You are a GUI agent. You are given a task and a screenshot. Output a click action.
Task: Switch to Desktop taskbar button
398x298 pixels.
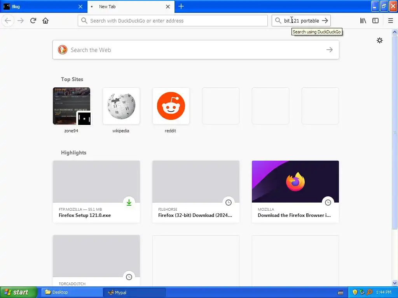[72, 292]
